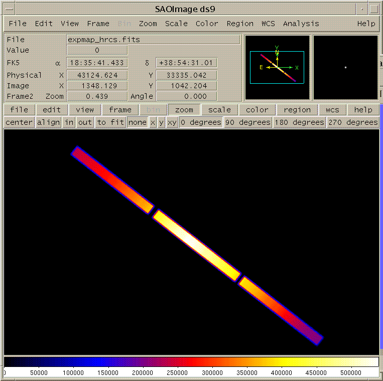Click the 'to fit' zoom button
The width and height of the screenshot is (383, 381).
pyautogui.click(x=110, y=122)
